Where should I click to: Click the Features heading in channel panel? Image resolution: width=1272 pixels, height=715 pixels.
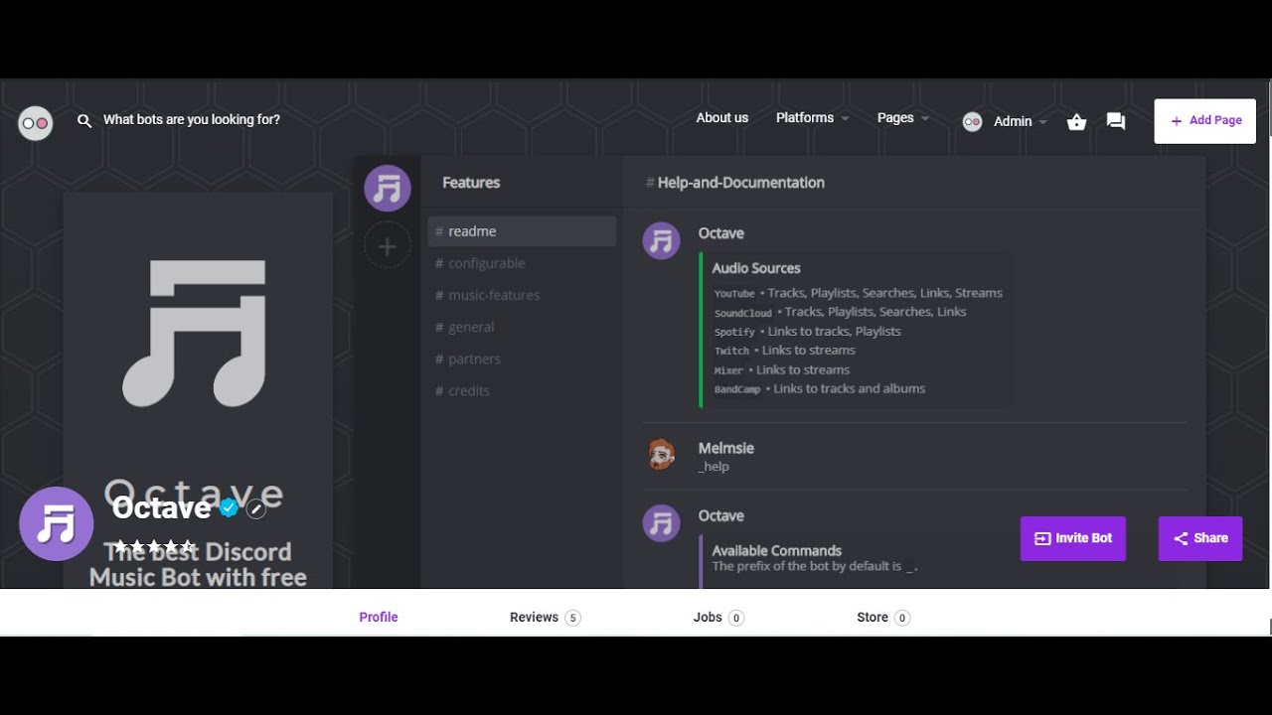tap(471, 183)
